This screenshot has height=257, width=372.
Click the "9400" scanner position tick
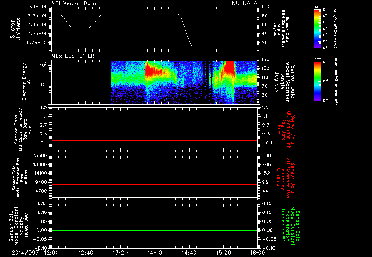point(41,182)
